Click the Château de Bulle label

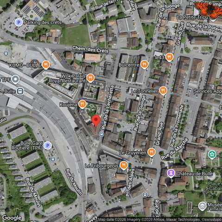click(x=194, y=174)
